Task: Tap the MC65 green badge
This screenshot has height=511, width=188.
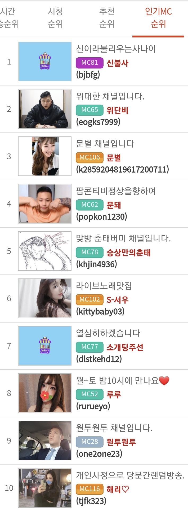Action: (x=89, y=110)
